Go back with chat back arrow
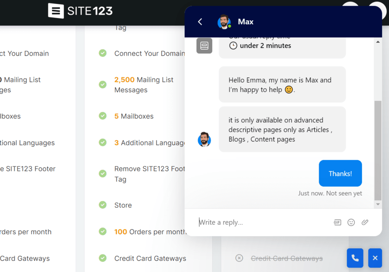This screenshot has width=389, height=272. (x=200, y=22)
